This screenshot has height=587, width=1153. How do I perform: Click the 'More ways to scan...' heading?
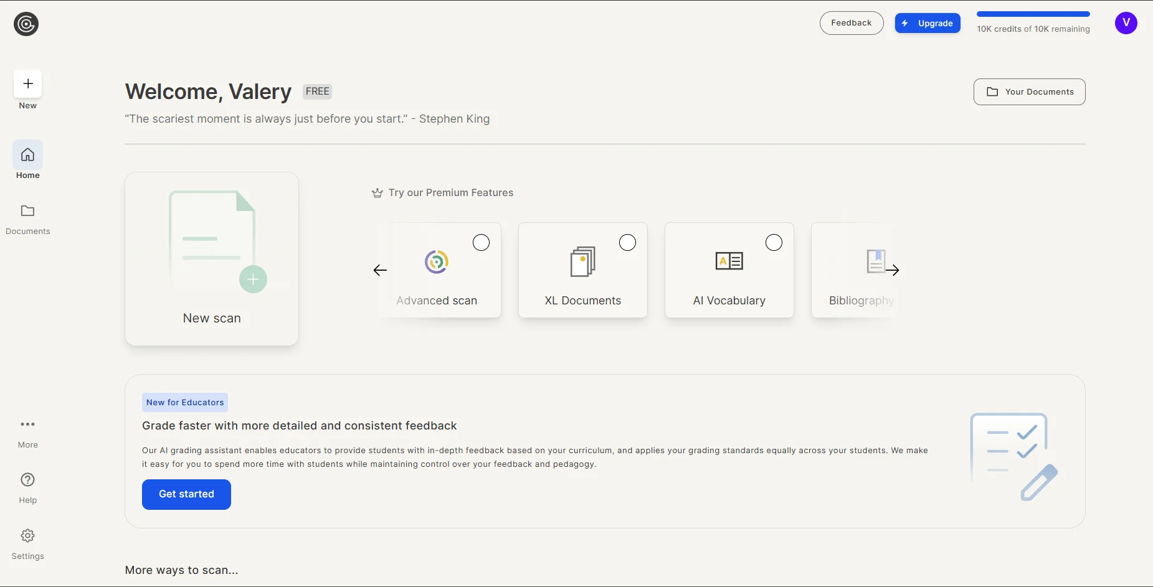point(181,570)
